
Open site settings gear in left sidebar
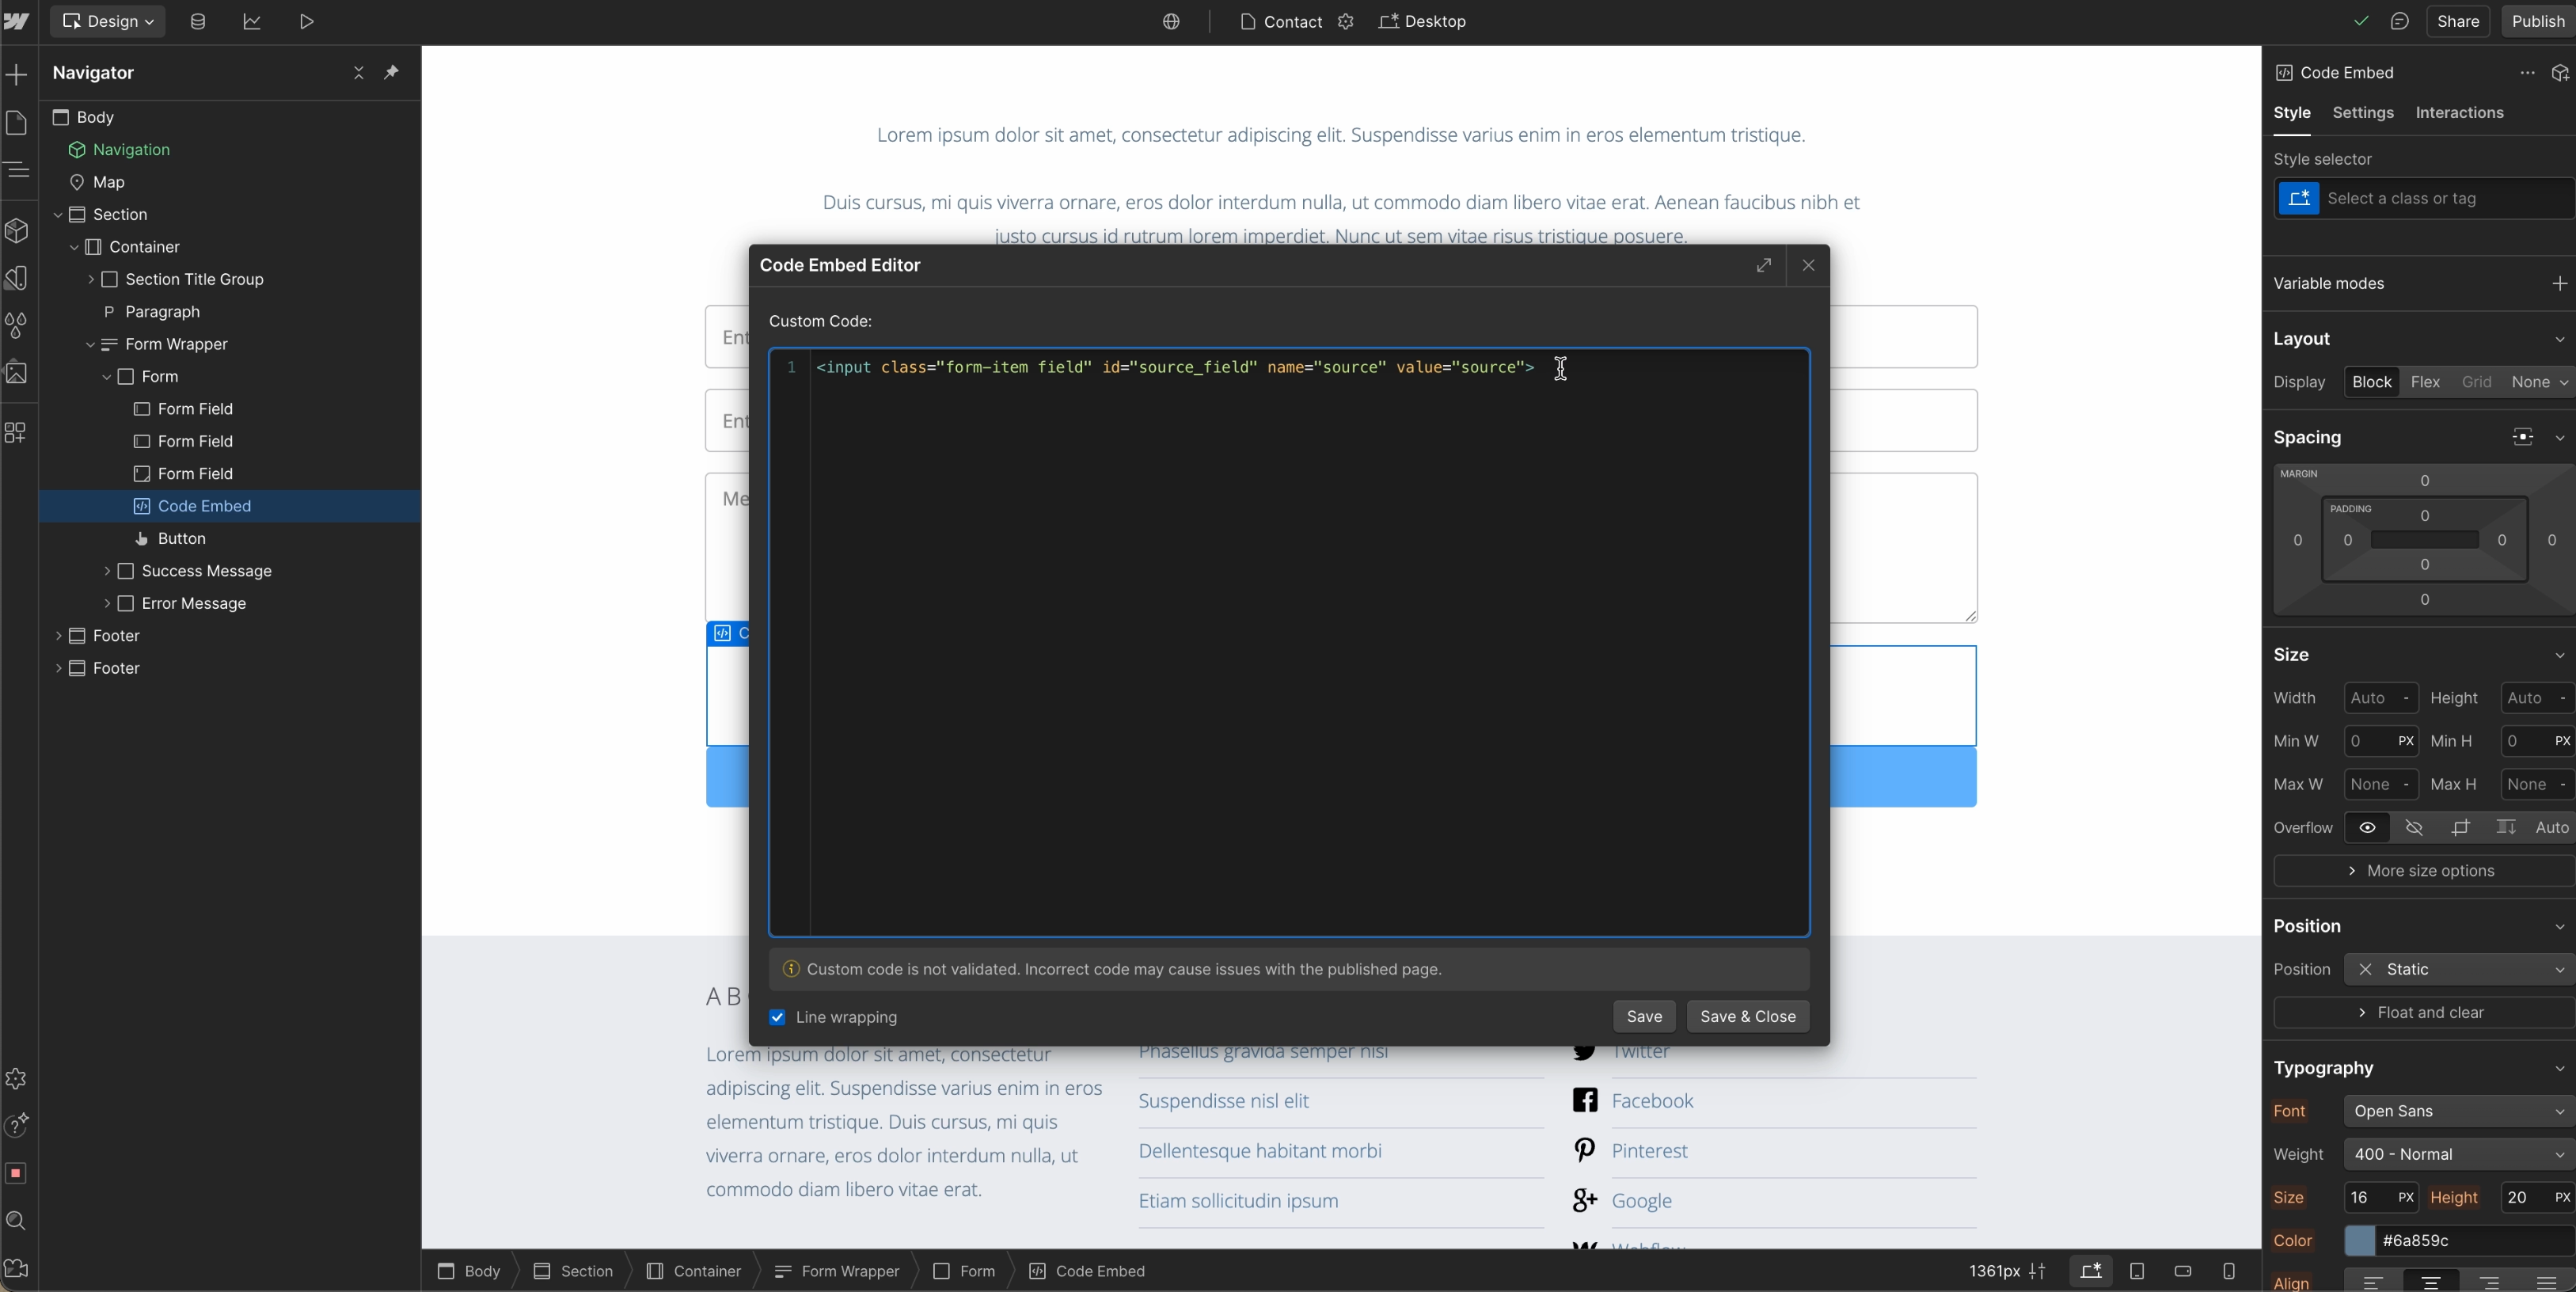coord(17,1078)
